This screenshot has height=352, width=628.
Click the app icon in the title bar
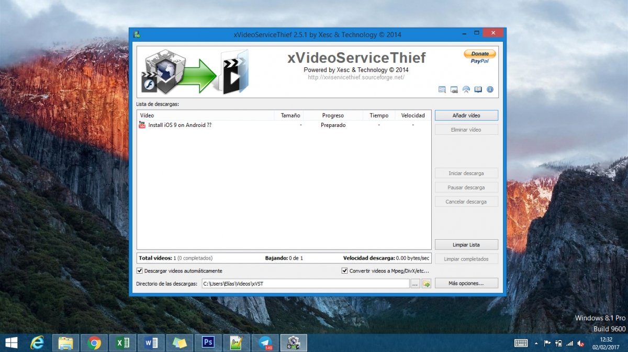coord(137,34)
